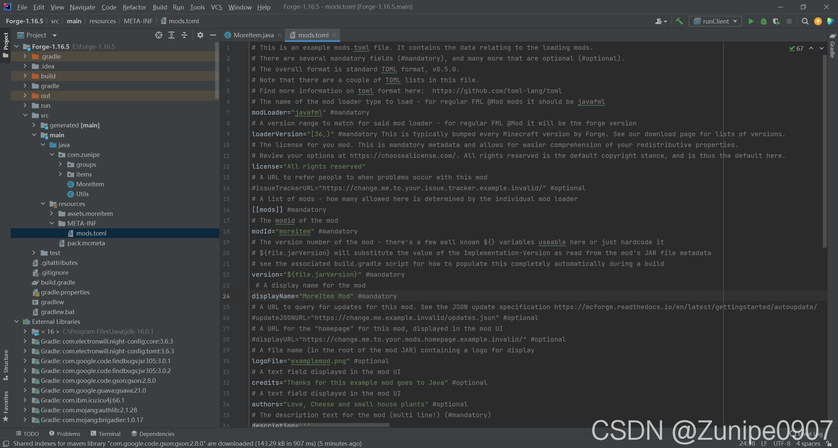Run with coverage using the shield icon
Screen dimensions: 838x448
pyautogui.click(x=776, y=21)
